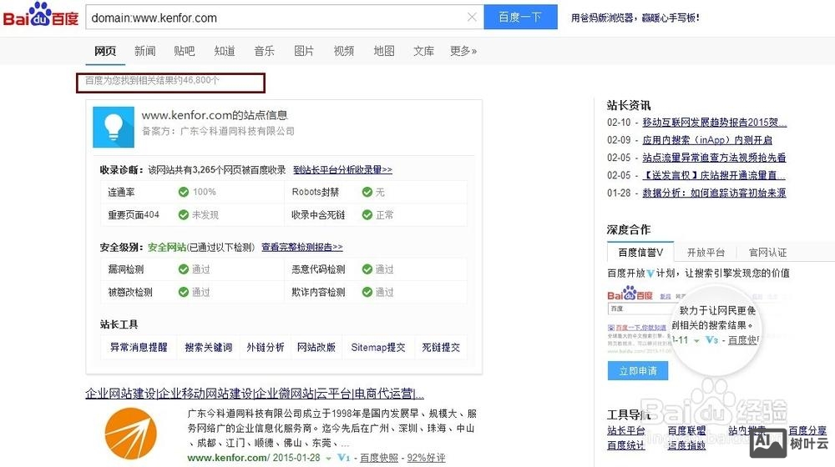Click the 百度快照 link
835x467 pixels.
378,458
